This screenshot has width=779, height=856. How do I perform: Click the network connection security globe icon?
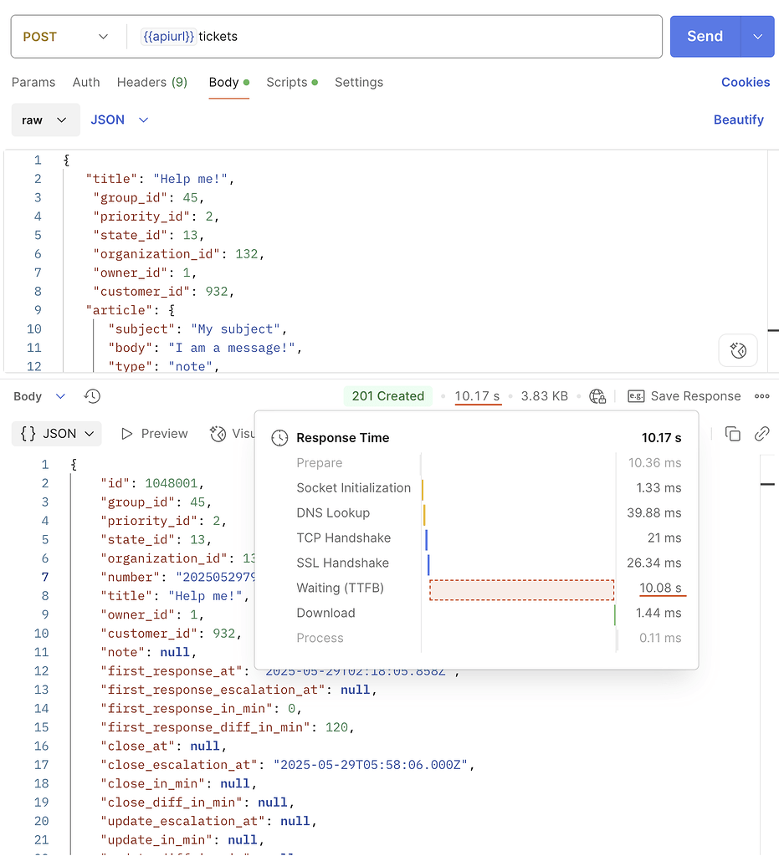(597, 395)
